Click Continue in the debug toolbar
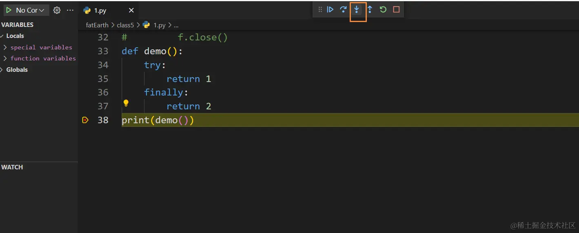This screenshot has height=233, width=579. (x=331, y=9)
